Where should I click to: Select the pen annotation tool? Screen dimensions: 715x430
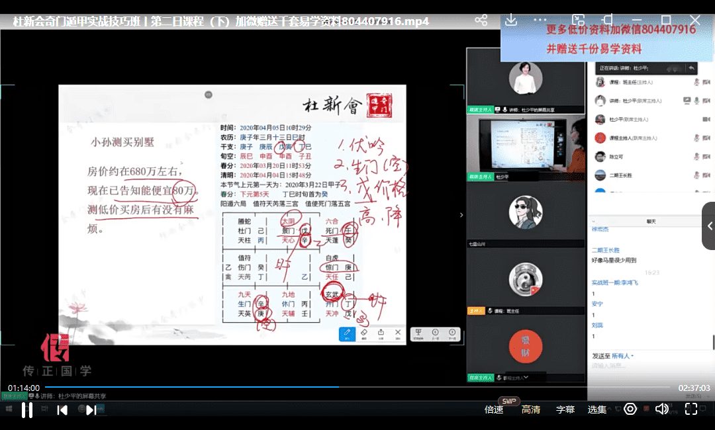coord(347,333)
